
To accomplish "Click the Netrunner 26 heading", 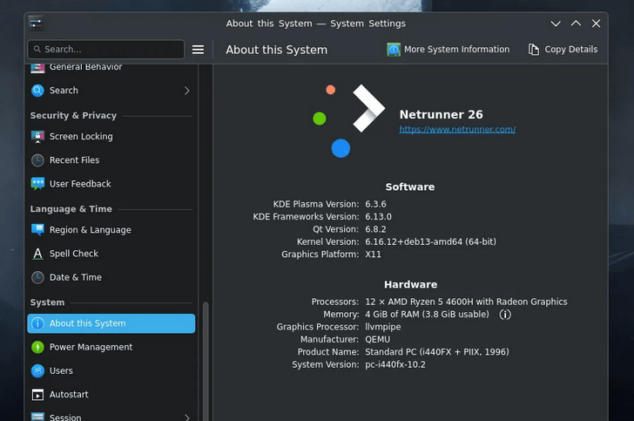I will click(x=442, y=114).
